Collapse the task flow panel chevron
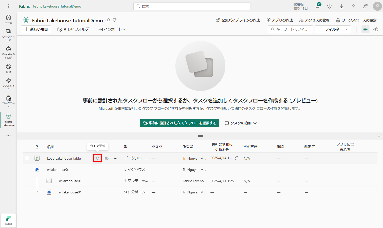This screenshot has height=228, width=383. (379, 136)
